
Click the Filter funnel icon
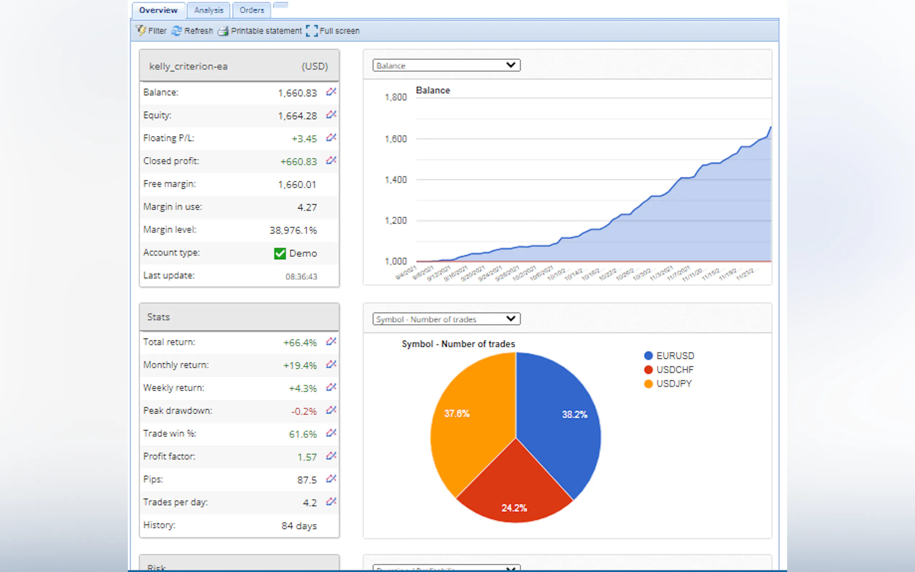coord(141,30)
